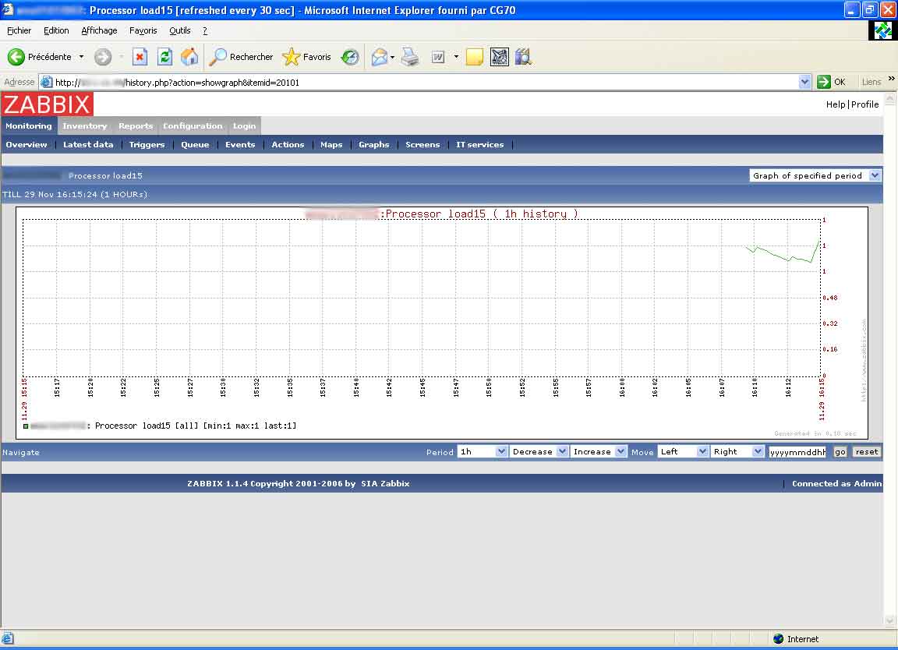The width and height of the screenshot is (898, 650).
Task: Open the Triggers submenu item
Action: click(x=147, y=144)
